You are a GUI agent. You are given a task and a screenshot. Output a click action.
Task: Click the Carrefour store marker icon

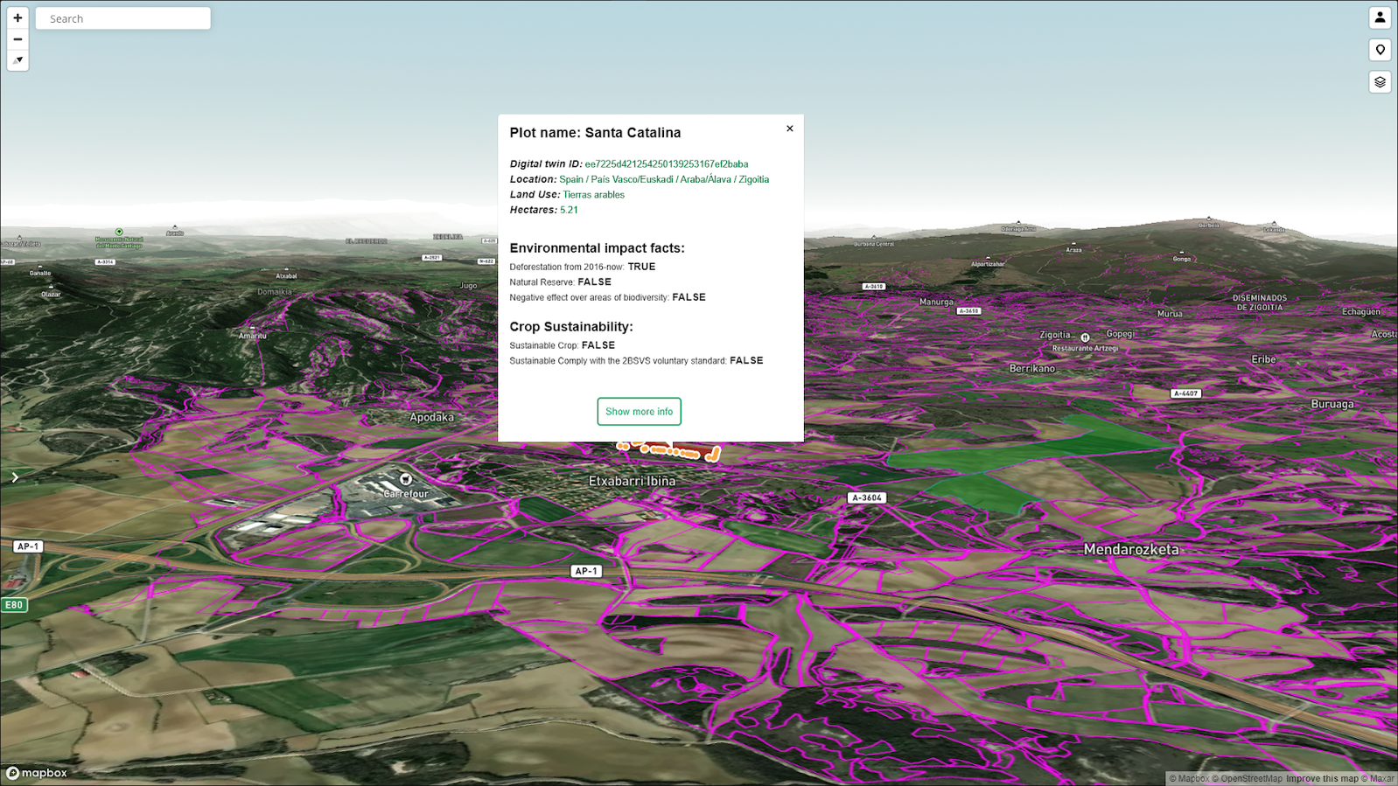tap(406, 479)
